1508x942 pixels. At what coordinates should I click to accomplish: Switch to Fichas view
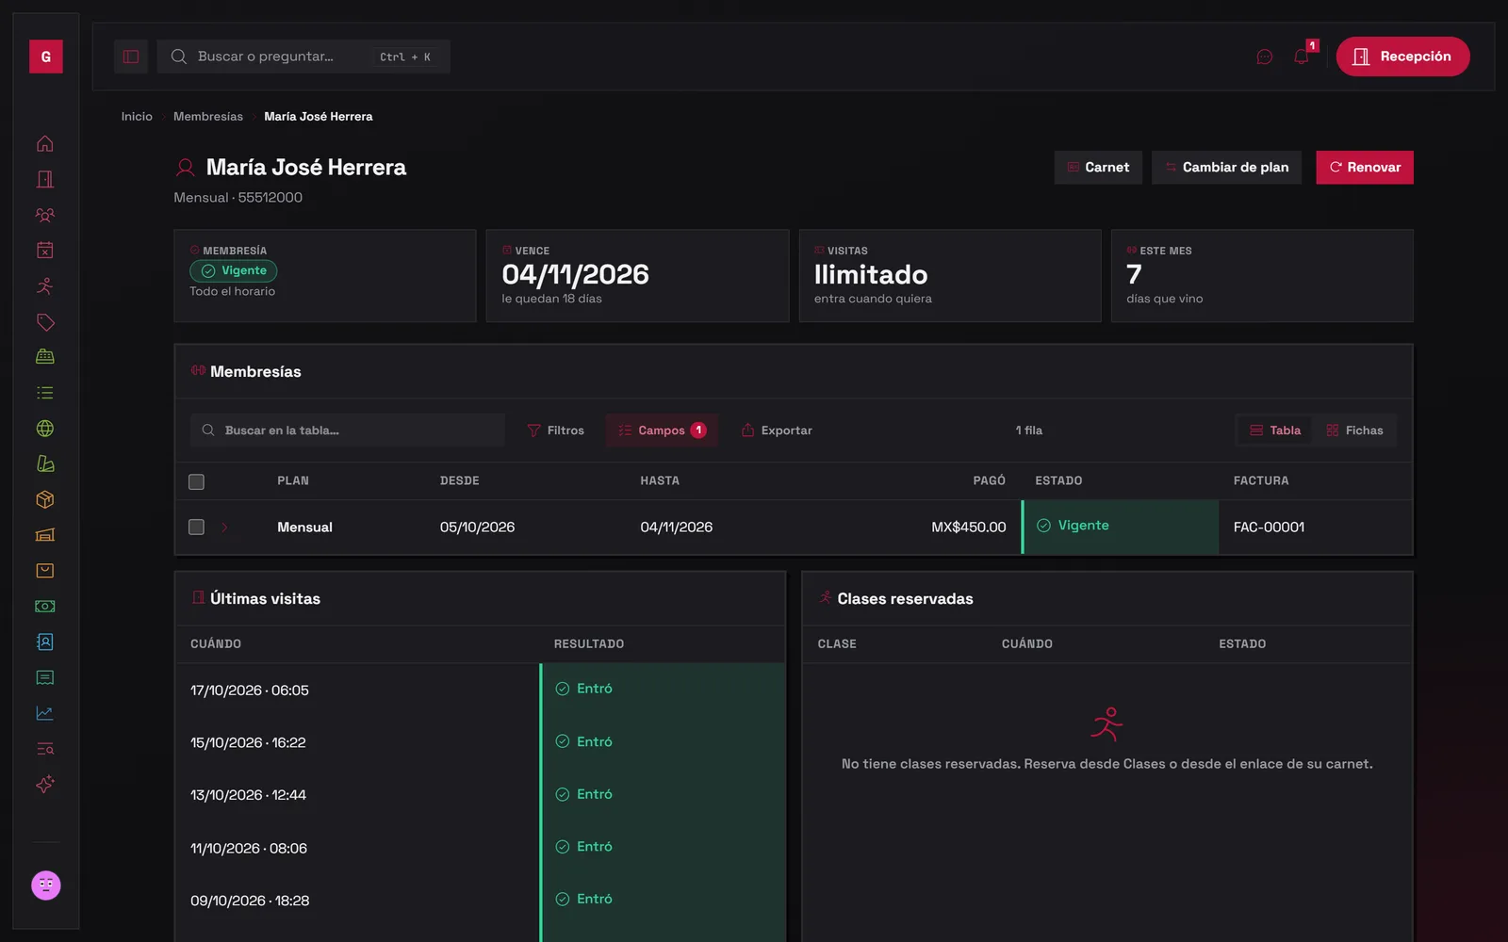tap(1354, 430)
